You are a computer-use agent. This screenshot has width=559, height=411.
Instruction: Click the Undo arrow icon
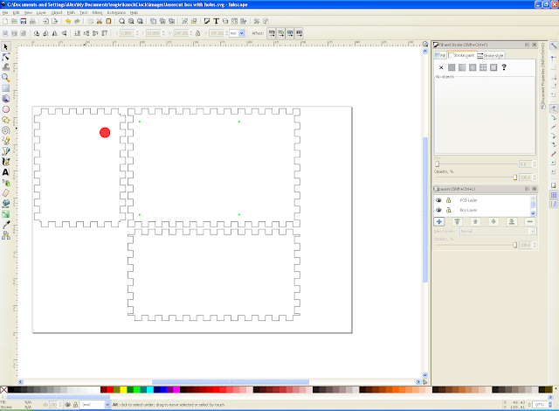point(68,21)
